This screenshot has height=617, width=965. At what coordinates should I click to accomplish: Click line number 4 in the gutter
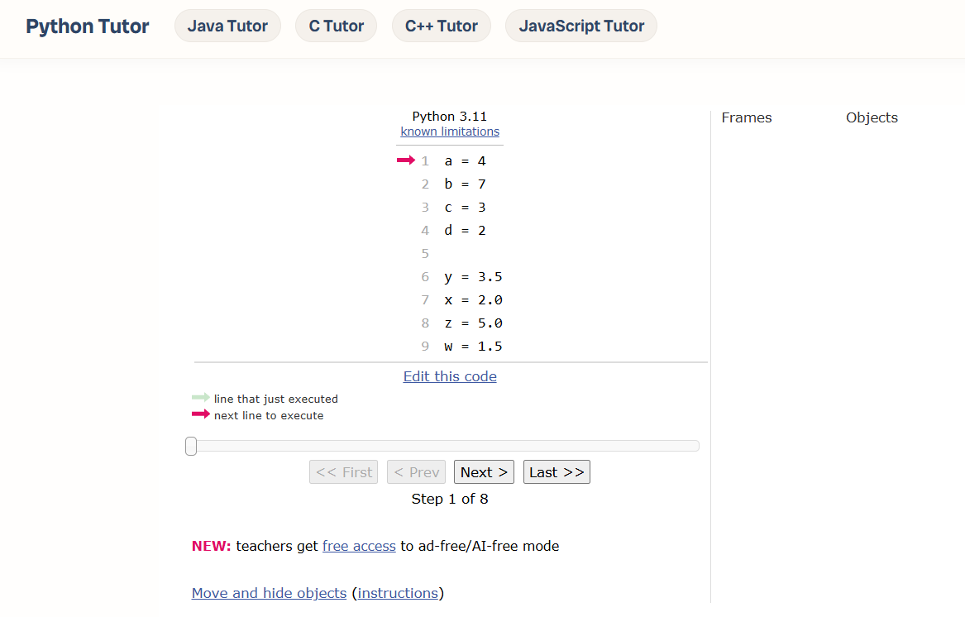pos(425,230)
